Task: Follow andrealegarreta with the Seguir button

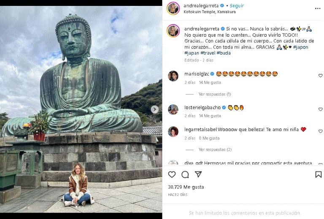Action: pos(238,5)
